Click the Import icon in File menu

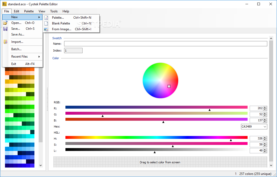pos(5,42)
